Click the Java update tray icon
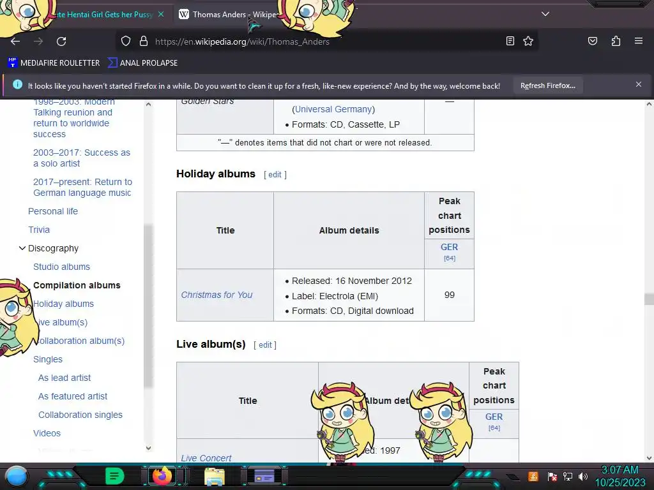Image resolution: width=654 pixels, height=490 pixels. tap(533, 476)
